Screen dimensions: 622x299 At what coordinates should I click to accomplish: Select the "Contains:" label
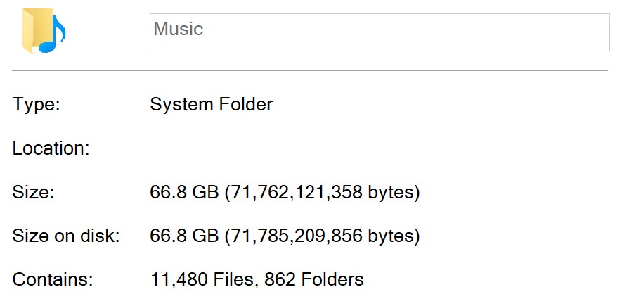tap(53, 279)
